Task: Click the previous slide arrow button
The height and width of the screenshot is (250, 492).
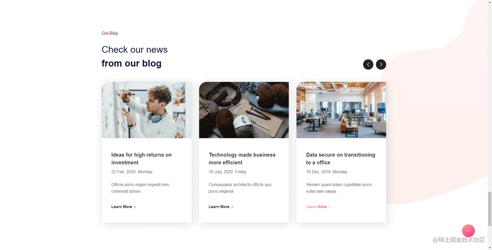Action: pos(368,64)
